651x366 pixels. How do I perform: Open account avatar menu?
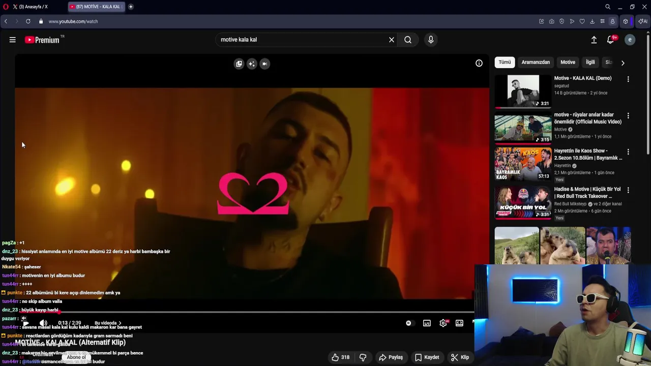tap(630, 40)
